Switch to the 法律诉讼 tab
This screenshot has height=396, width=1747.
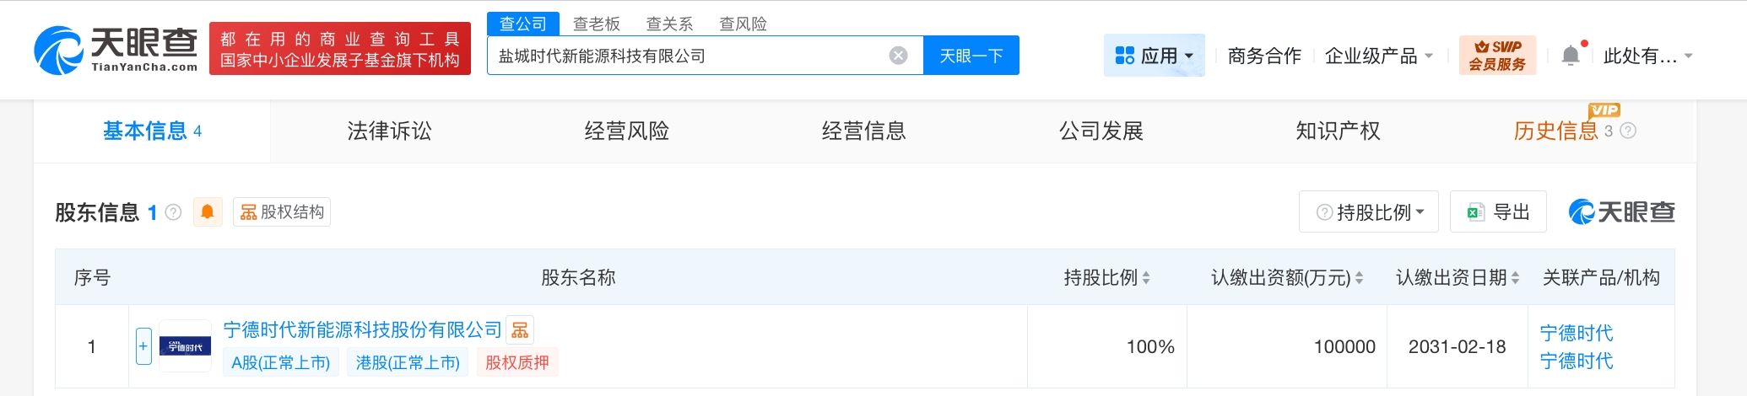pyautogui.click(x=389, y=131)
